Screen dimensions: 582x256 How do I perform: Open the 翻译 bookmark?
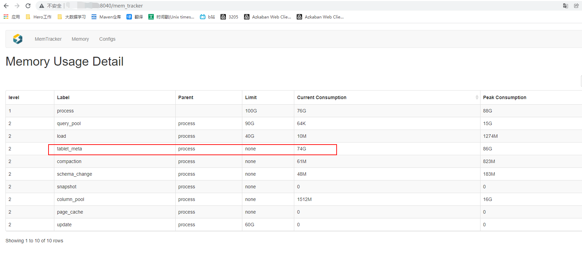click(135, 17)
